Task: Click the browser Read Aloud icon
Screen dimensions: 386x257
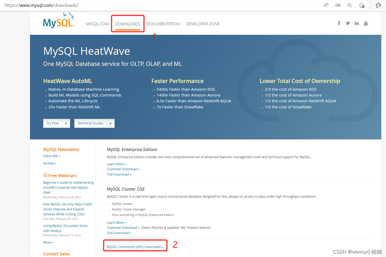Action: [326, 5]
